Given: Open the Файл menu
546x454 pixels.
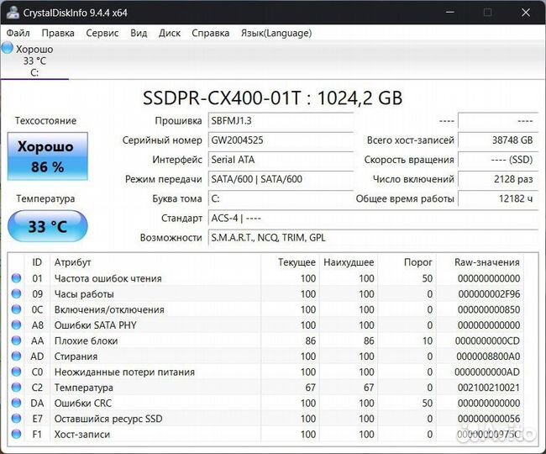Looking at the screenshot, I should [x=18, y=33].
